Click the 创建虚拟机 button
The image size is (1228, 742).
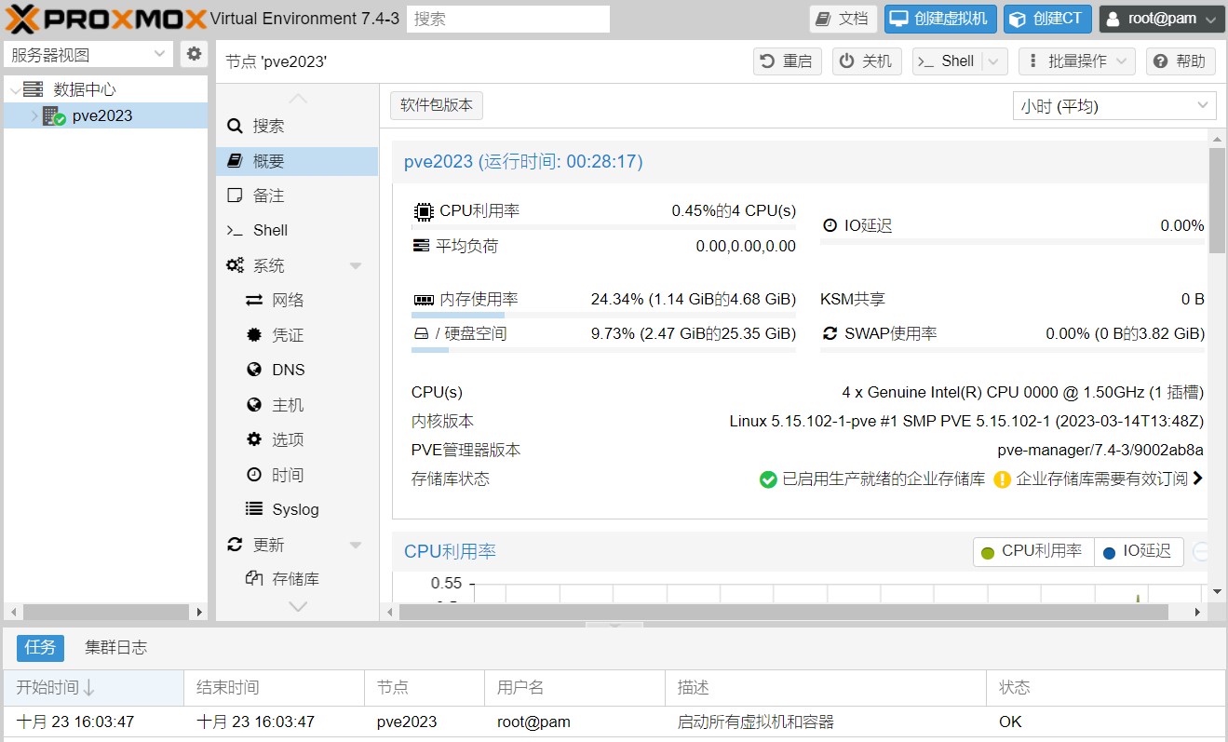pyautogui.click(x=940, y=19)
